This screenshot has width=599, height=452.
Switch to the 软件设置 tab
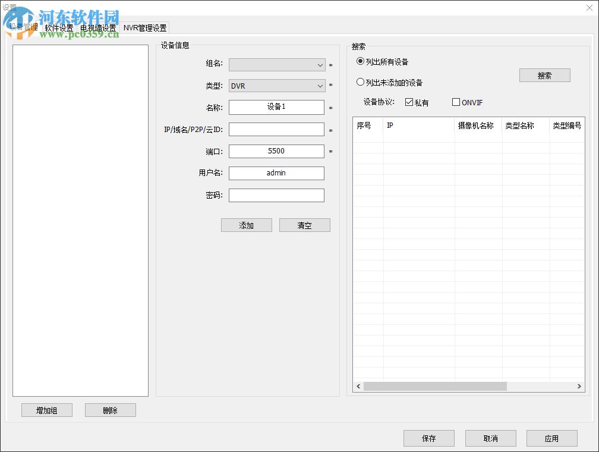tap(58, 27)
